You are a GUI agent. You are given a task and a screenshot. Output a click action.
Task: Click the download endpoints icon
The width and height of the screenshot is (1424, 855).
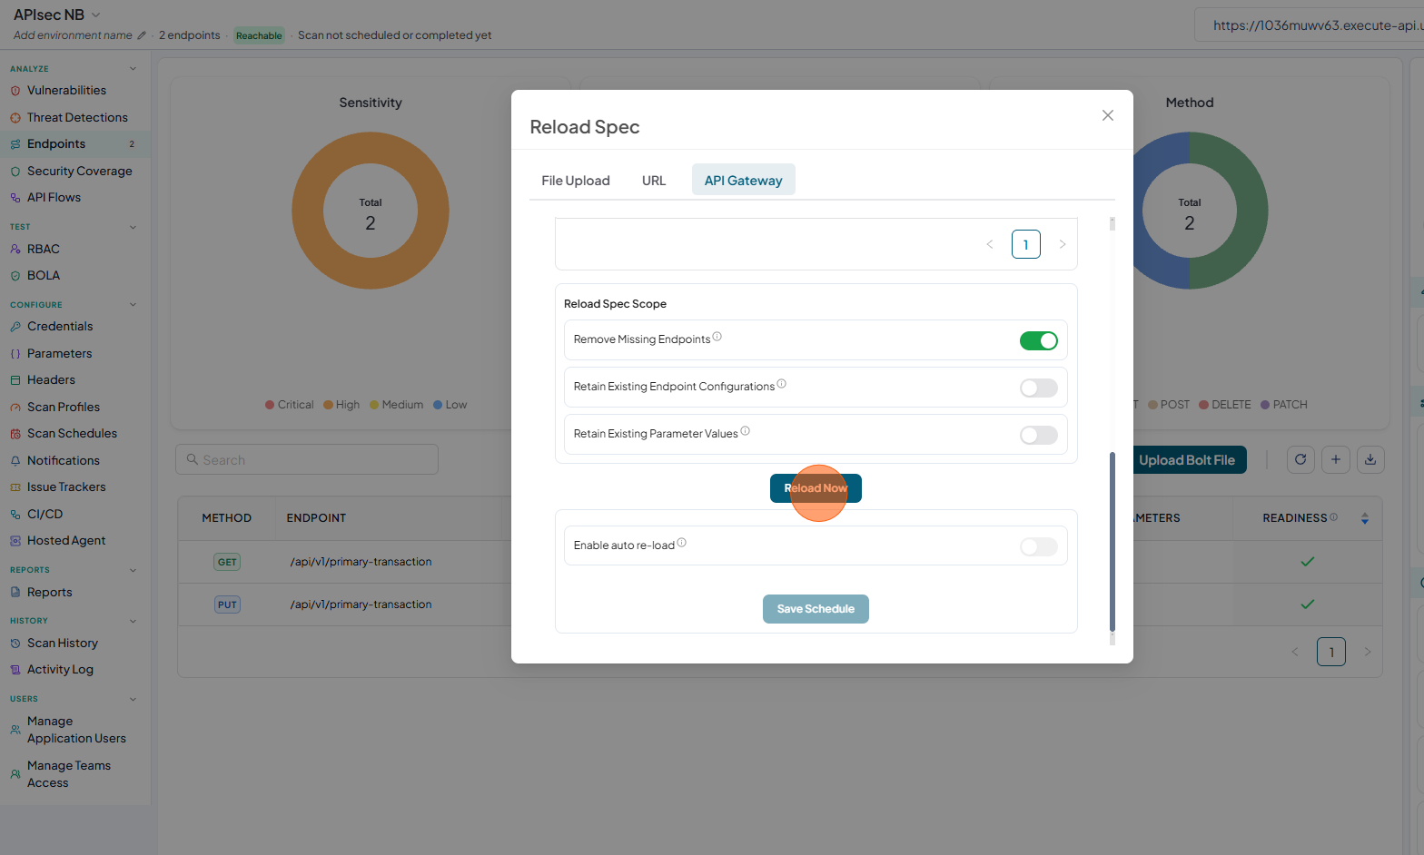[x=1370, y=460]
